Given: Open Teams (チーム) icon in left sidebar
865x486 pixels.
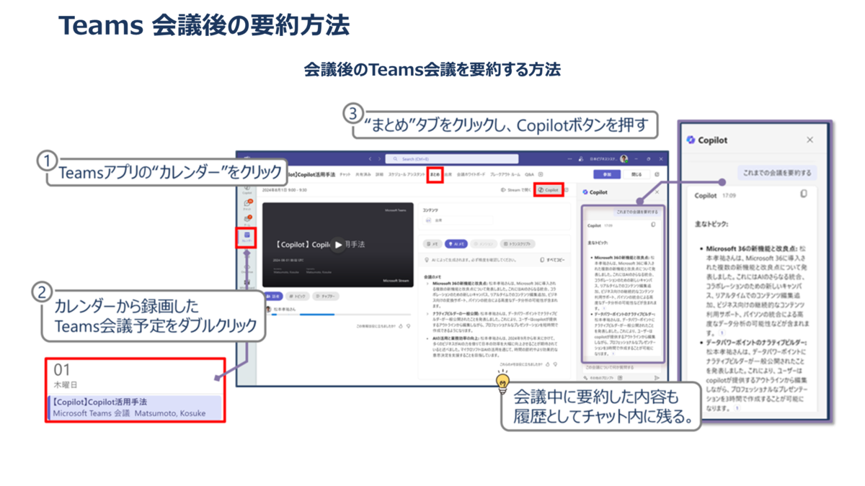Looking at the screenshot, I should tap(247, 221).
